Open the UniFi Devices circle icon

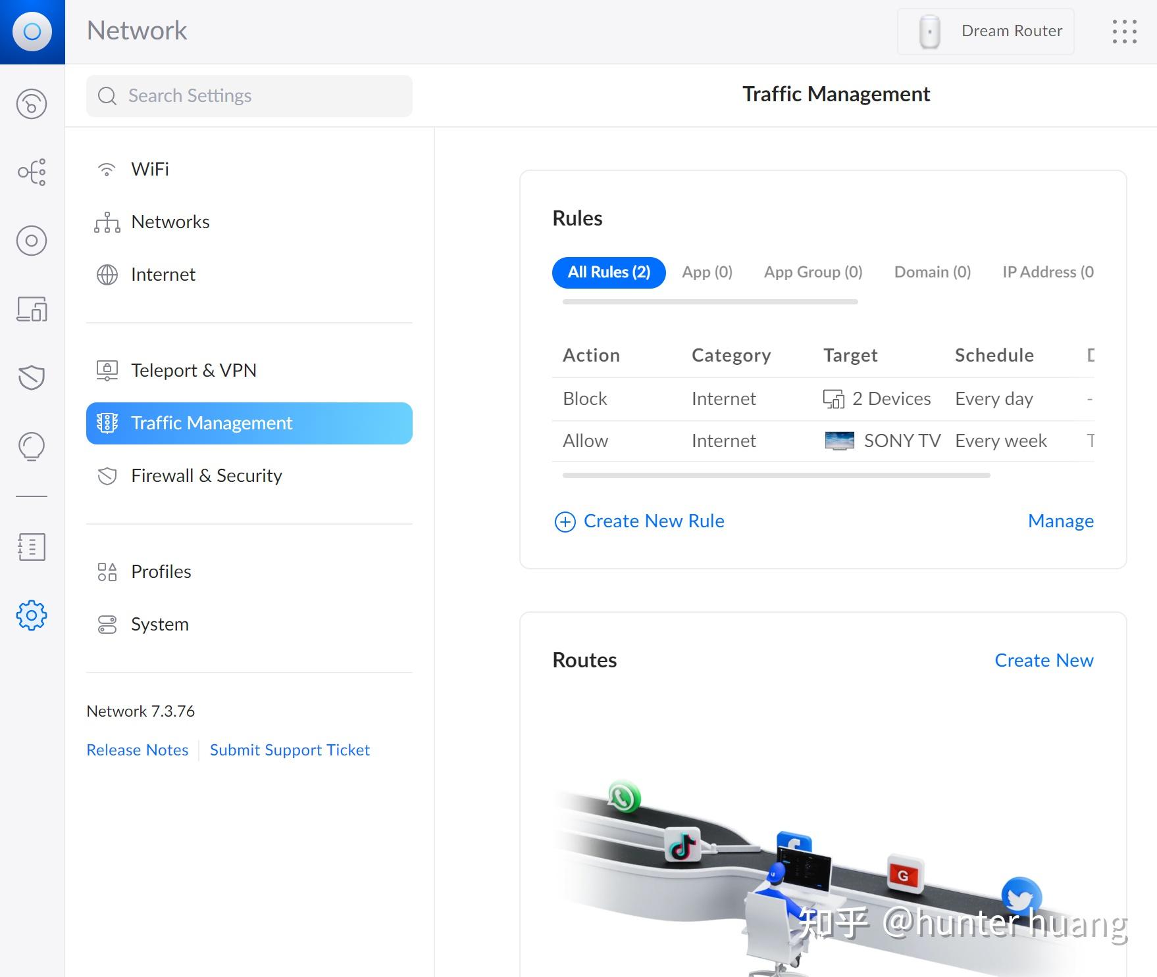(x=32, y=241)
